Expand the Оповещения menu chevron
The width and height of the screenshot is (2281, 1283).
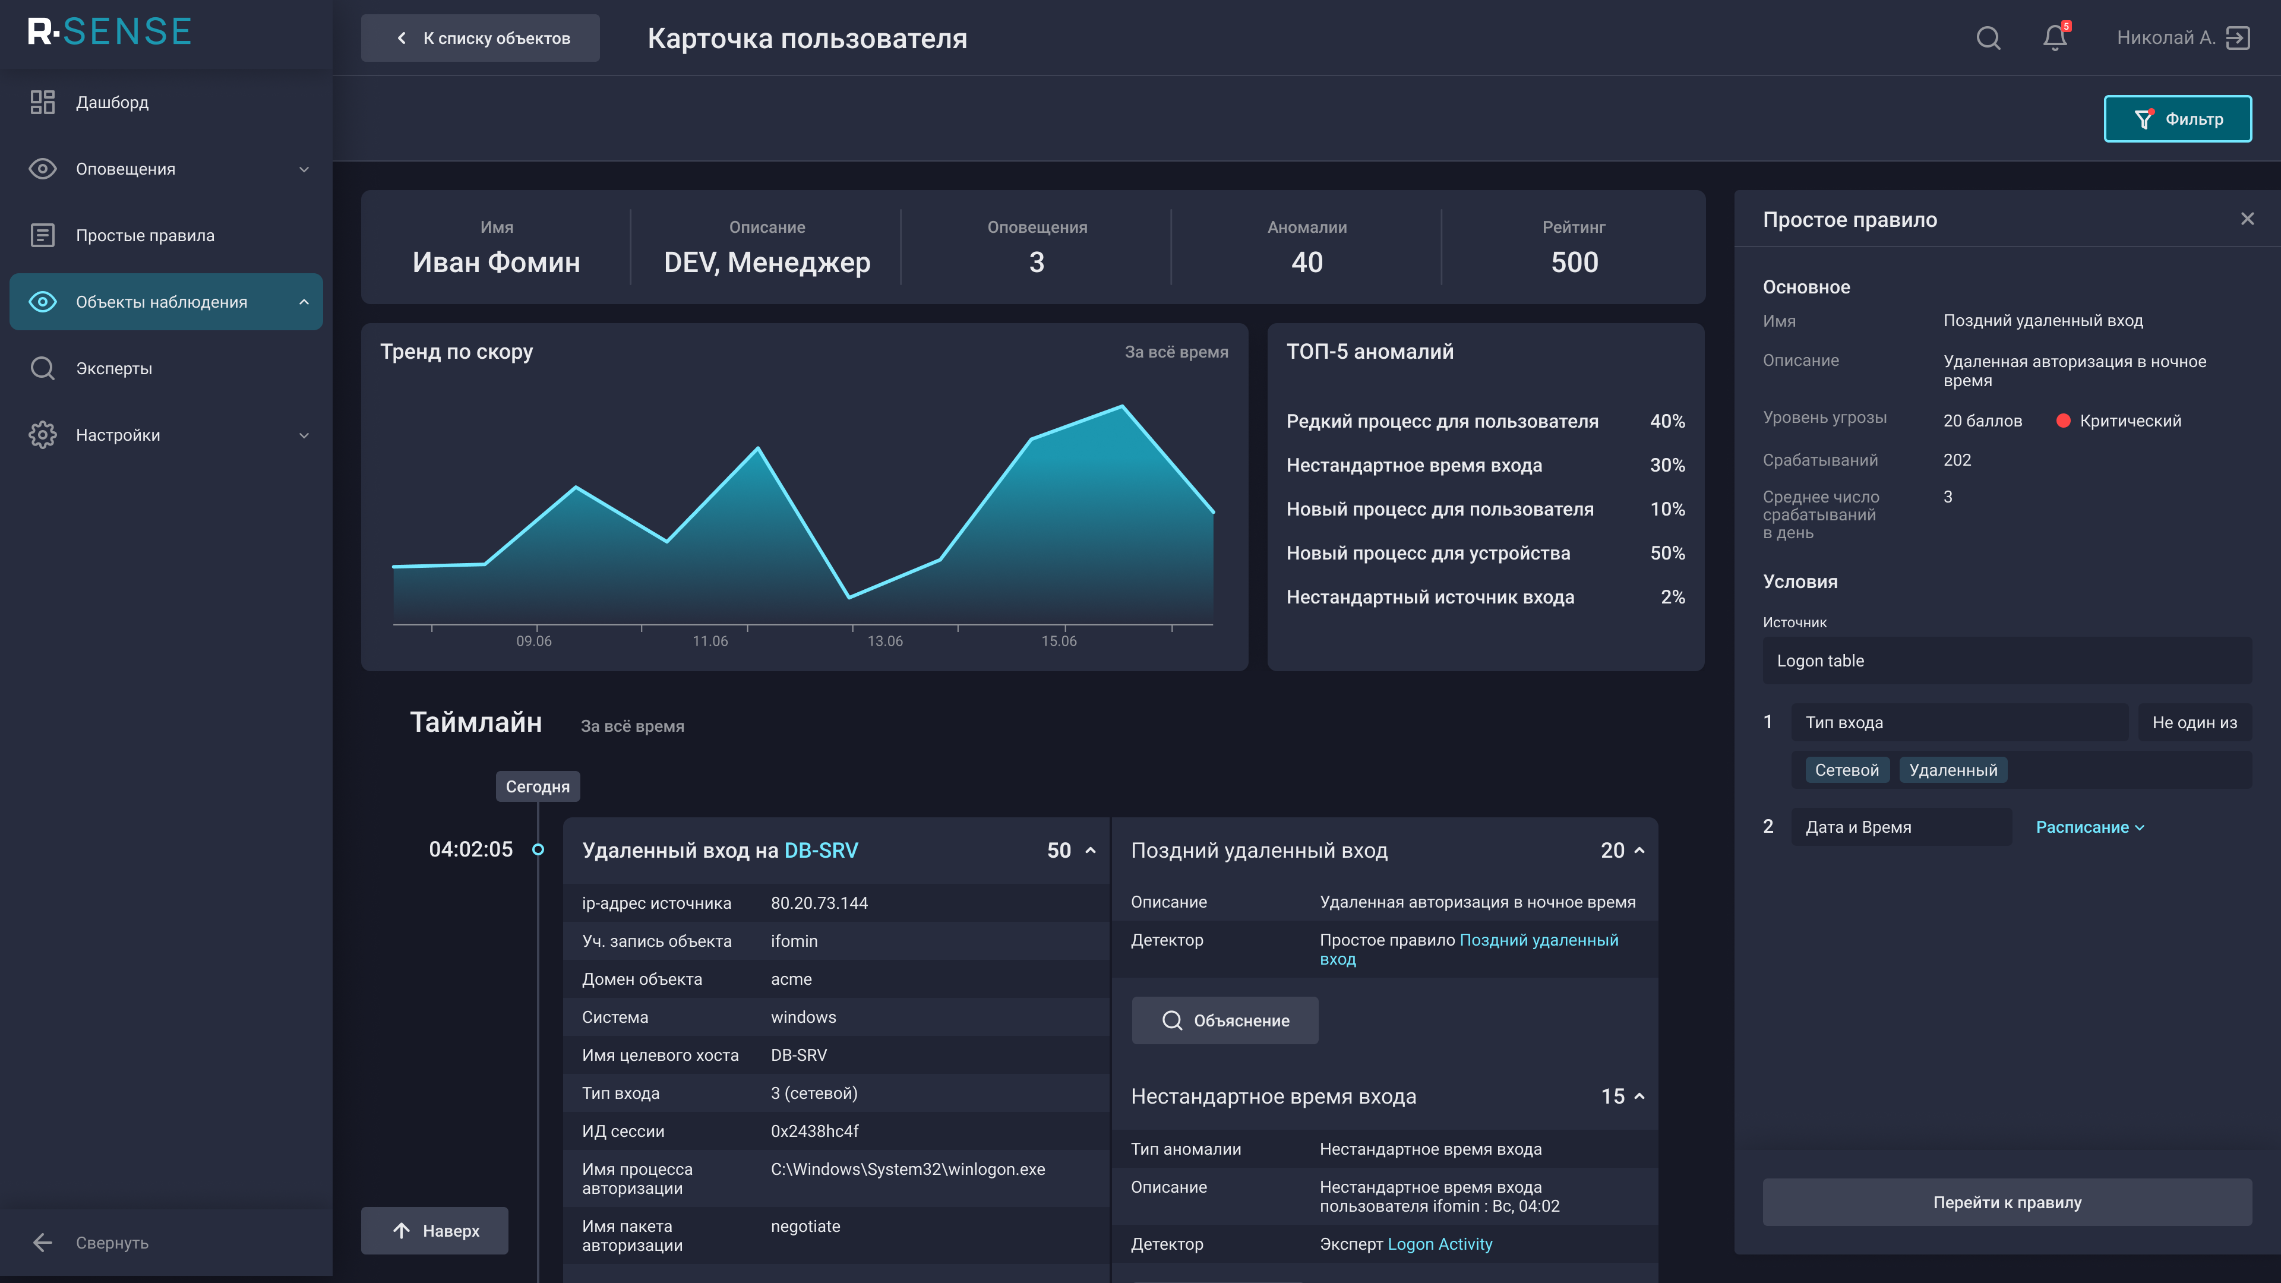click(x=304, y=169)
